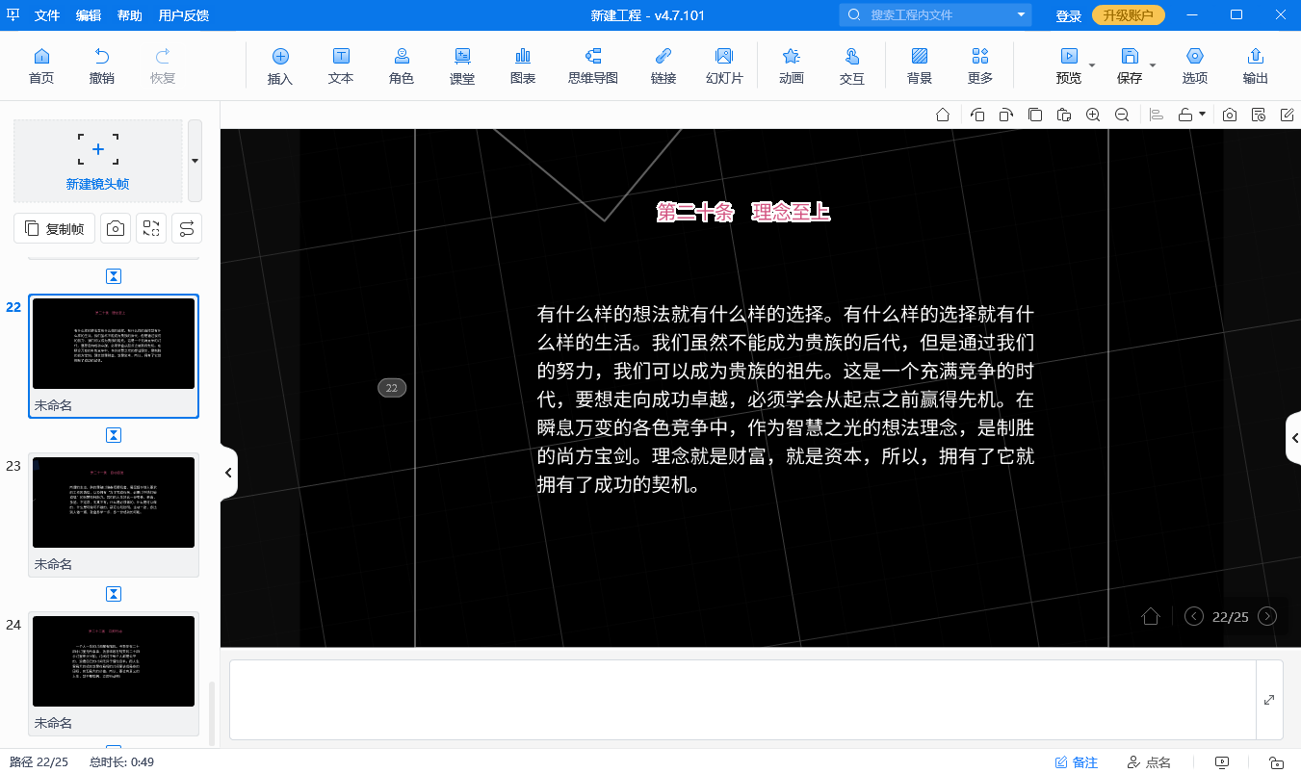1301x773 pixels.
Task: Click the copy icon in canvas toolbar
Action: (x=1035, y=115)
